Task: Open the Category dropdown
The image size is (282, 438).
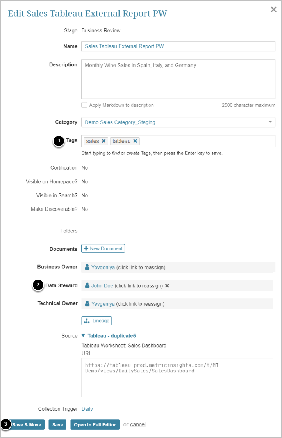Action: [270, 122]
